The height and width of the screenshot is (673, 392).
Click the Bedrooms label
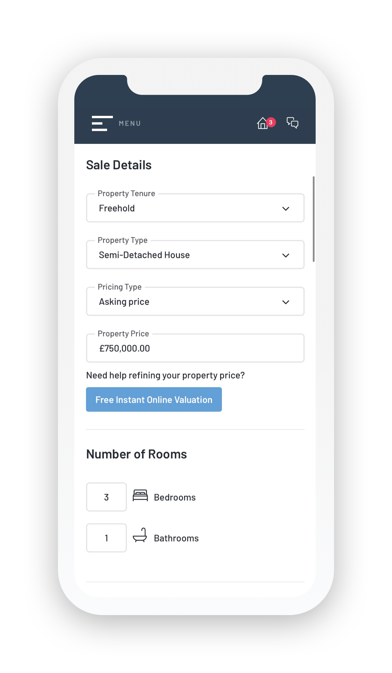(x=175, y=497)
